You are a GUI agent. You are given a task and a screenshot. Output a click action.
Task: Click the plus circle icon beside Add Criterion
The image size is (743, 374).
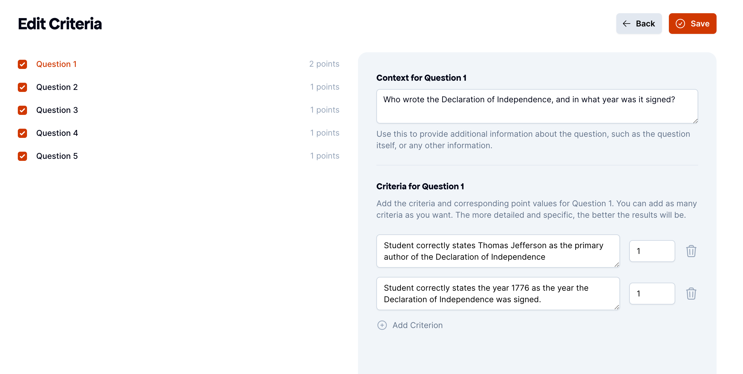click(x=382, y=325)
